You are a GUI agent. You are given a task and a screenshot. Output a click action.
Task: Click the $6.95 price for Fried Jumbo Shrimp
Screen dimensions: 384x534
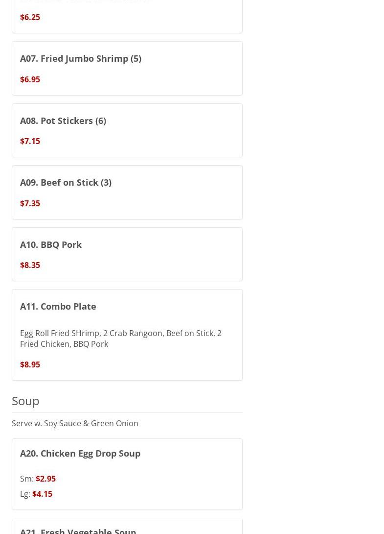30,79
